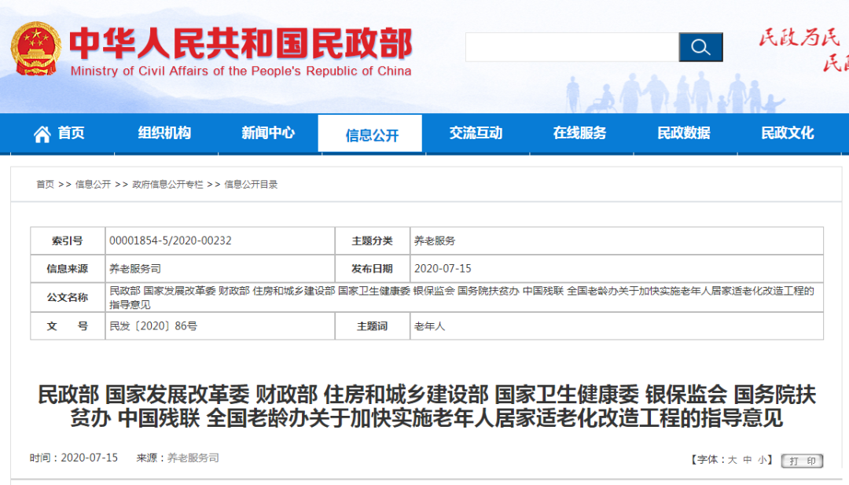Set font size to 大
The width and height of the screenshot is (849, 485).
click(732, 460)
